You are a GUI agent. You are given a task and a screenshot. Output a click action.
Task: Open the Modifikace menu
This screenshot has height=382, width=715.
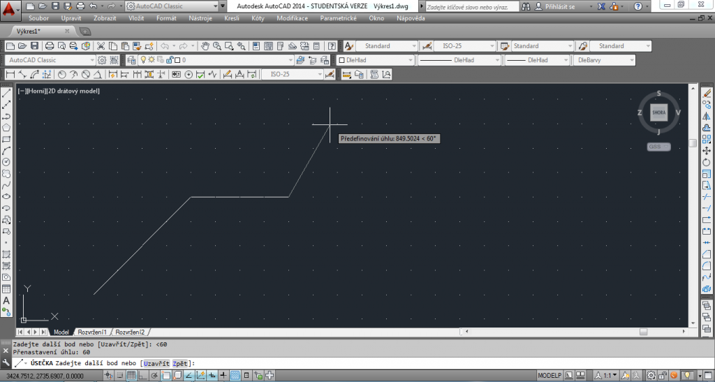(x=293, y=18)
